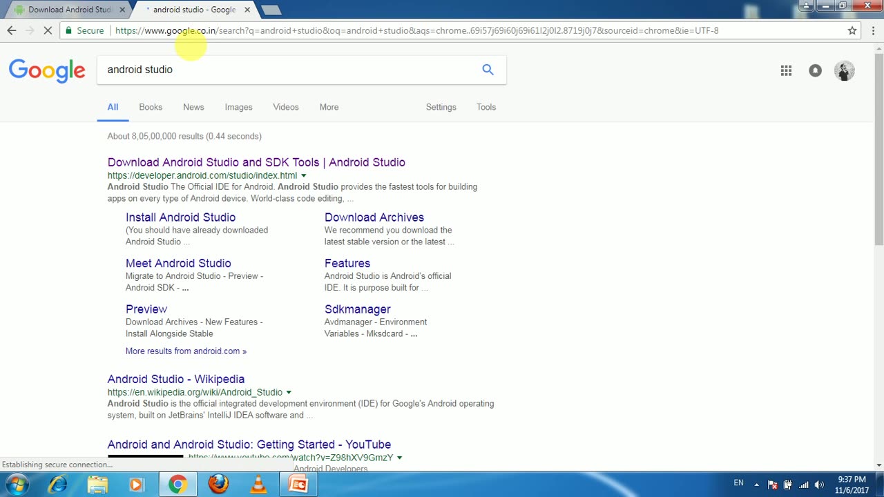This screenshot has height=497, width=884.
Task: Click the network signal tray icon
Action: [x=803, y=485]
